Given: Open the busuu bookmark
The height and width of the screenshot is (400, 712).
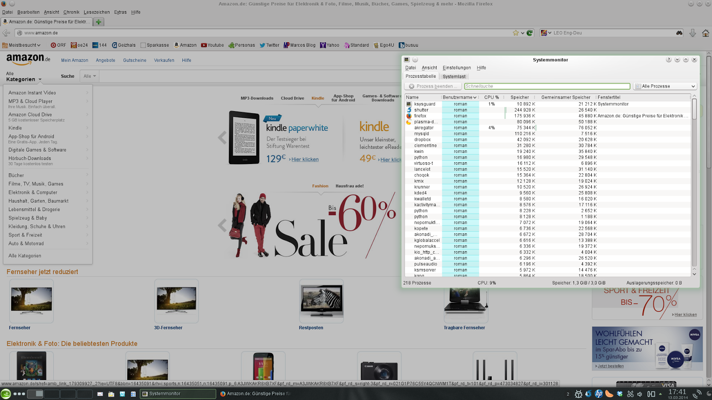Looking at the screenshot, I should [409, 45].
